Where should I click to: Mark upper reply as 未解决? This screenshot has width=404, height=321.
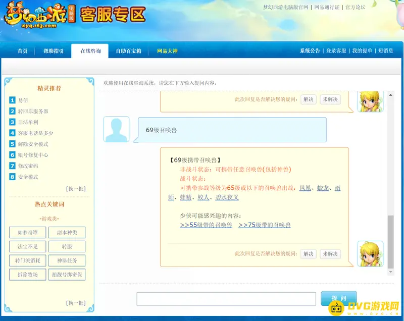tap(330, 99)
